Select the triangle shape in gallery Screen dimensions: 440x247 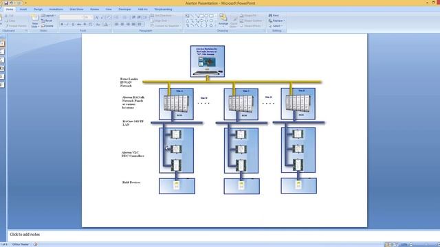click(188, 21)
